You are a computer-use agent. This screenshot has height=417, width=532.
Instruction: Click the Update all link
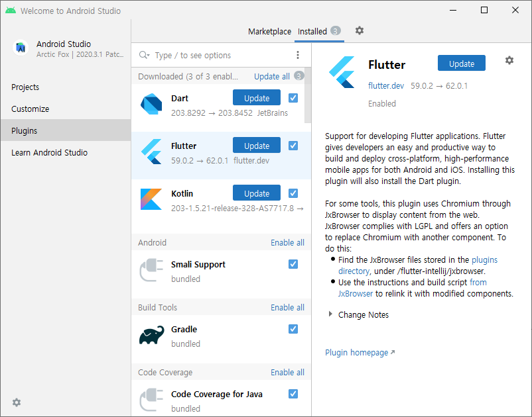pos(272,77)
